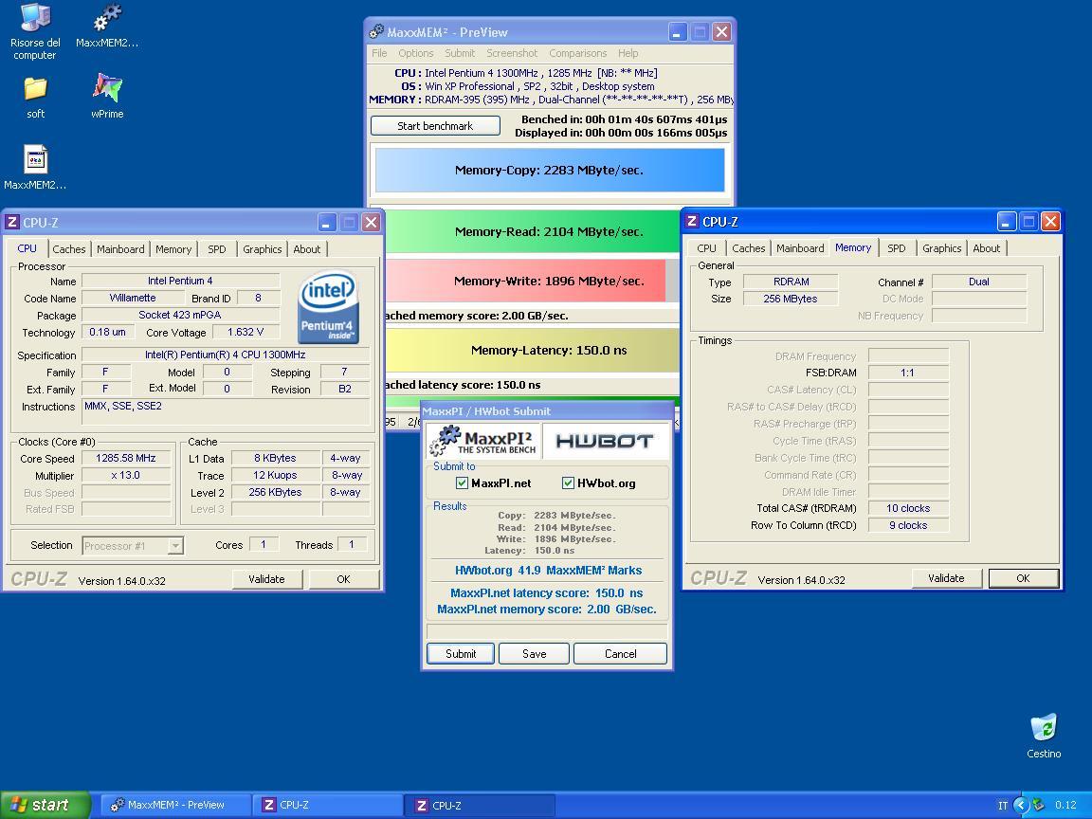The width and height of the screenshot is (1092, 819).
Task: Switch to Graphics tab in left CPU-Z
Action: tap(263, 249)
